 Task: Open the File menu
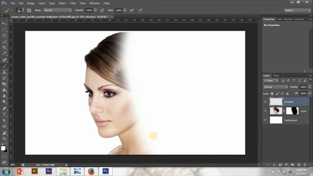[x=13, y=3]
